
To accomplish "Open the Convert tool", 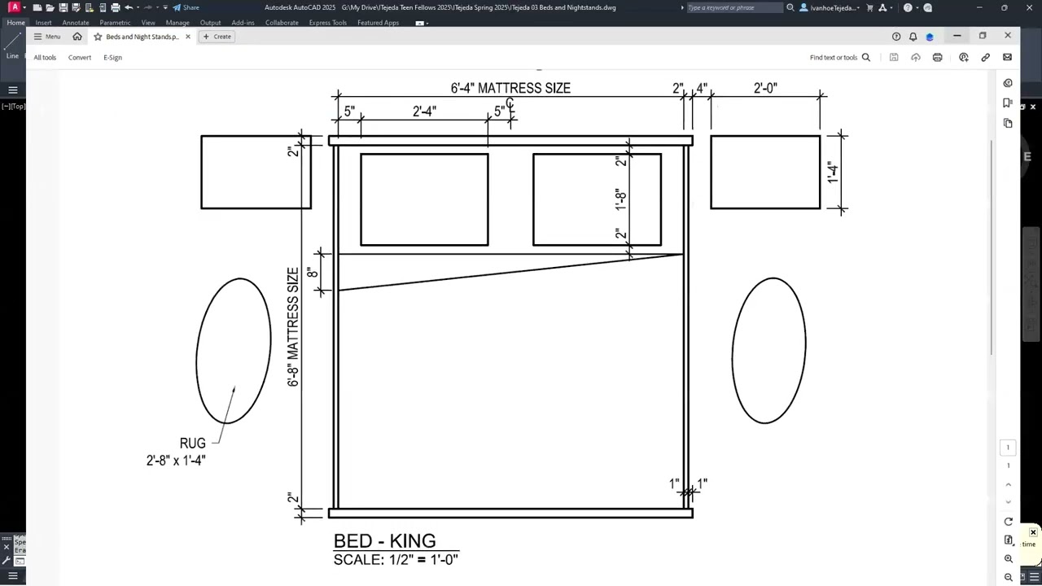I will tap(80, 58).
